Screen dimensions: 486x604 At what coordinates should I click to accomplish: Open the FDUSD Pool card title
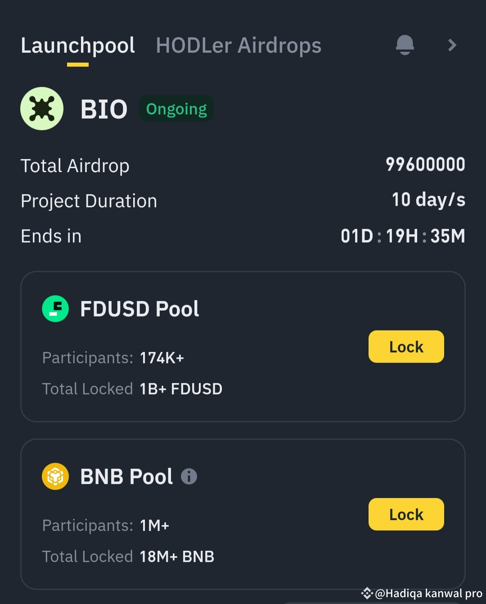[139, 309]
